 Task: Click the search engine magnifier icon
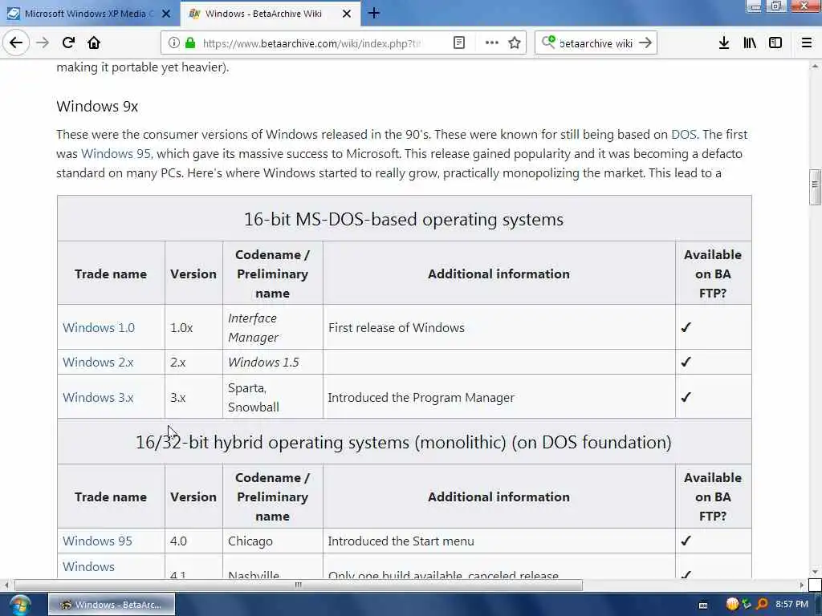549,43
